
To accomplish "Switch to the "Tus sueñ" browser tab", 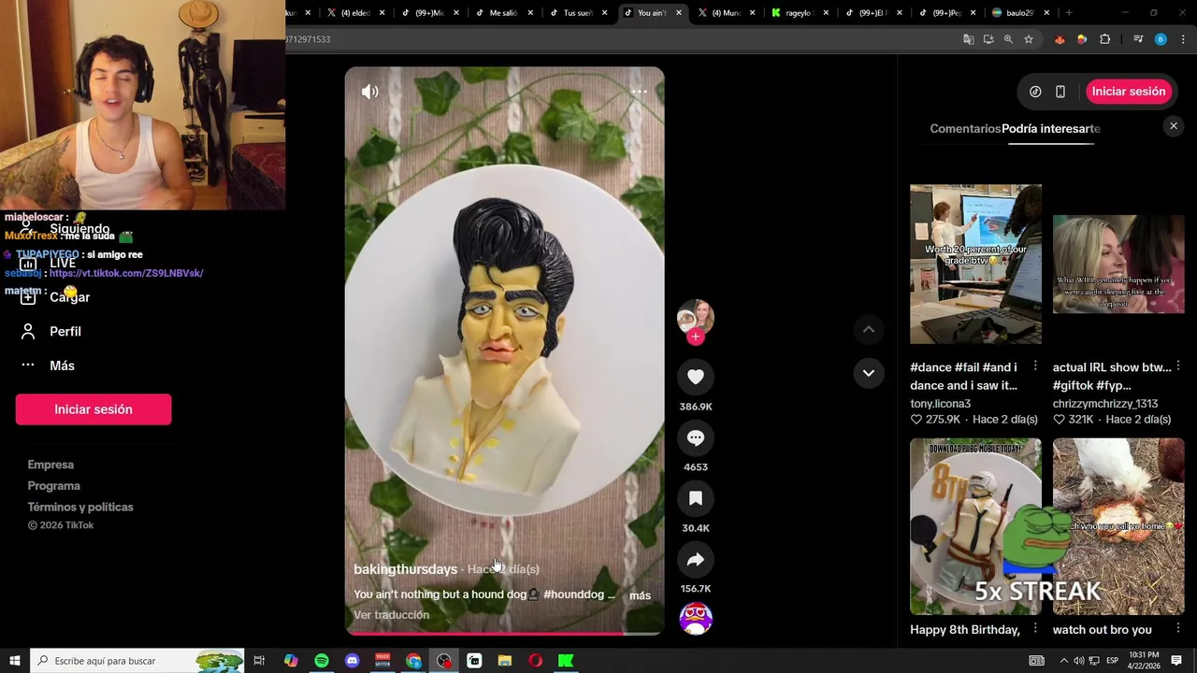I will pos(579,13).
